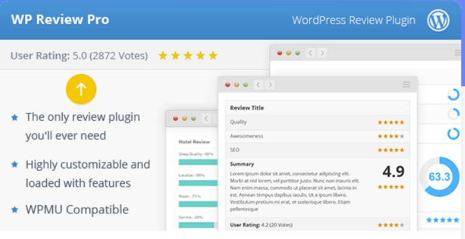Click the forward arrow in Review Title window
Image resolution: width=465 pixels, height=239 pixels.
click(x=270, y=85)
